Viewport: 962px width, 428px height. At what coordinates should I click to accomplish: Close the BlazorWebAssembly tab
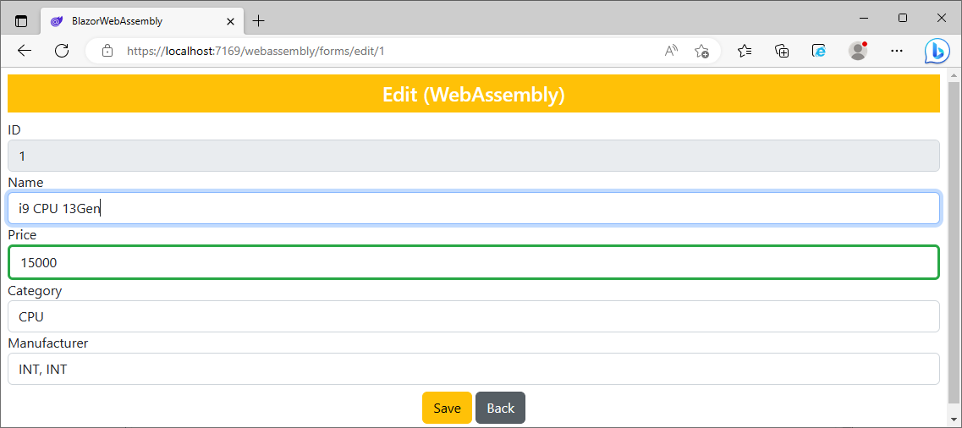coord(231,21)
